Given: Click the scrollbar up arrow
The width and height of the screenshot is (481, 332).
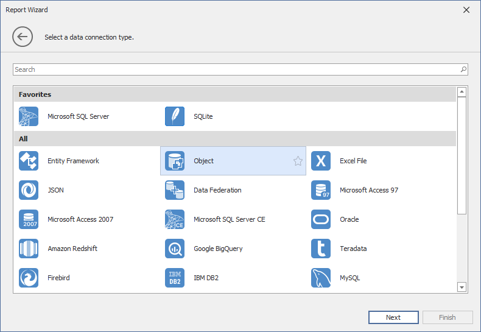Looking at the screenshot, I should coord(462,92).
